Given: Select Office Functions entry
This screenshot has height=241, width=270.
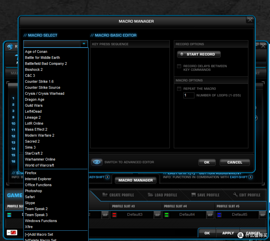Looking at the screenshot, I should coord(38,185).
